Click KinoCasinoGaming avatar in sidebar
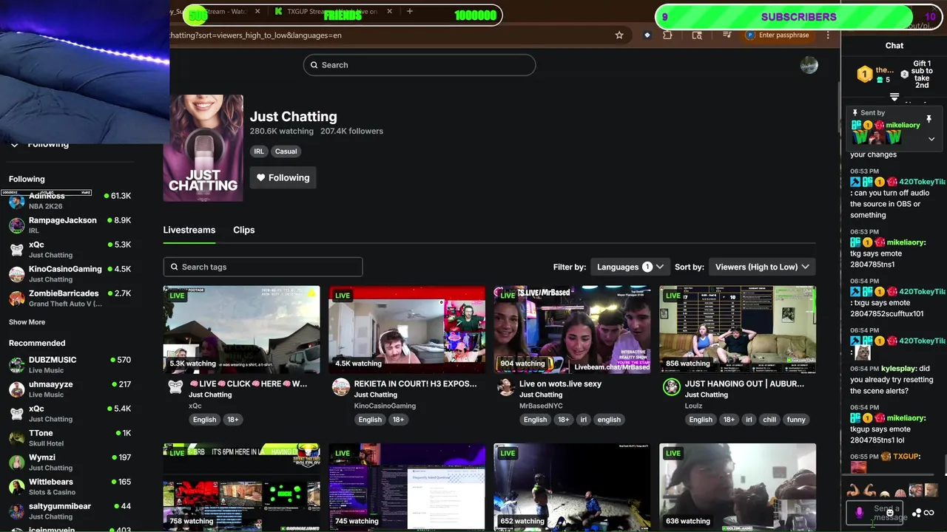Screen dimensions: 947x532 coord(16,274)
